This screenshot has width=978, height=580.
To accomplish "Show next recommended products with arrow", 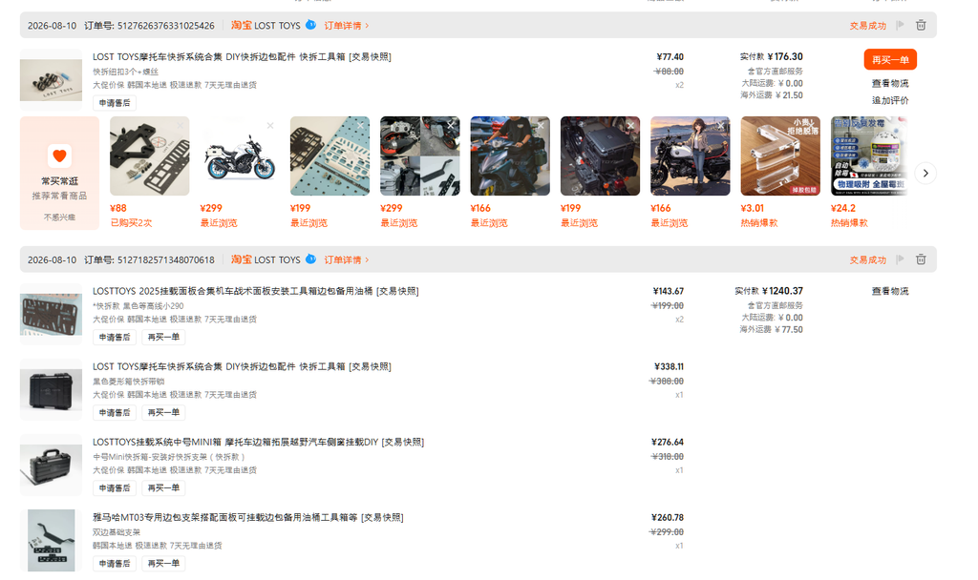I will [925, 174].
